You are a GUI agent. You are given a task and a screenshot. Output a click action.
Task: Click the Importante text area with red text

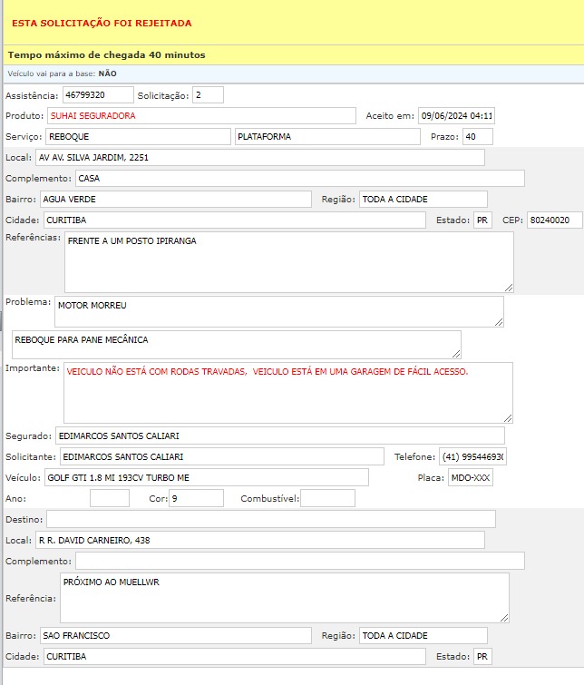[288, 392]
